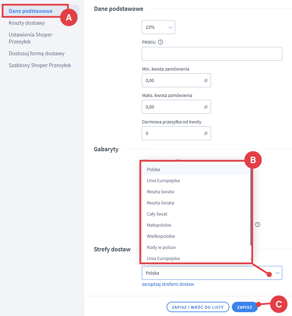
Task: Focus the PKWIU text field
Action: [212, 54]
